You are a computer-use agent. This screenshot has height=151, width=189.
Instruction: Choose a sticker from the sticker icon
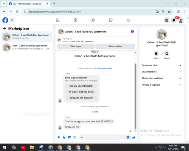[69, 137]
